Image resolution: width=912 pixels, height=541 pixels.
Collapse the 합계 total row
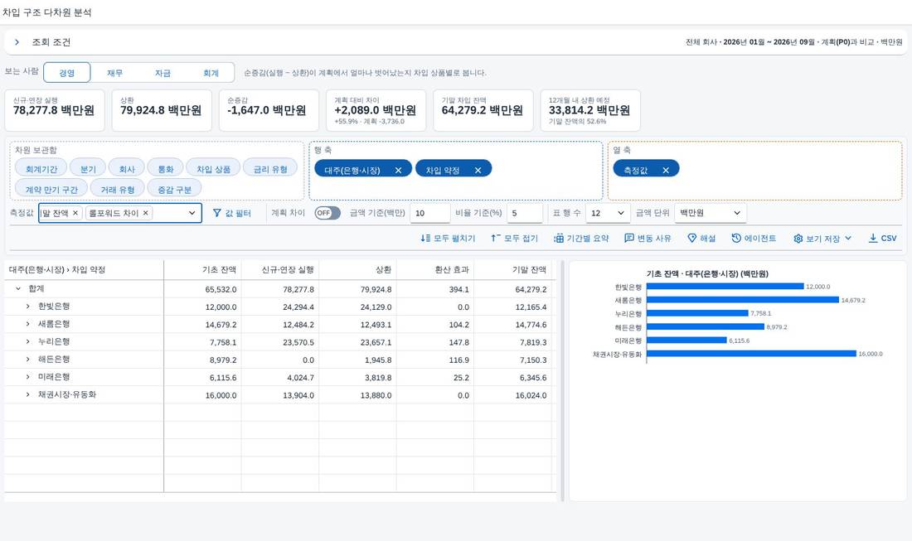(x=18, y=289)
